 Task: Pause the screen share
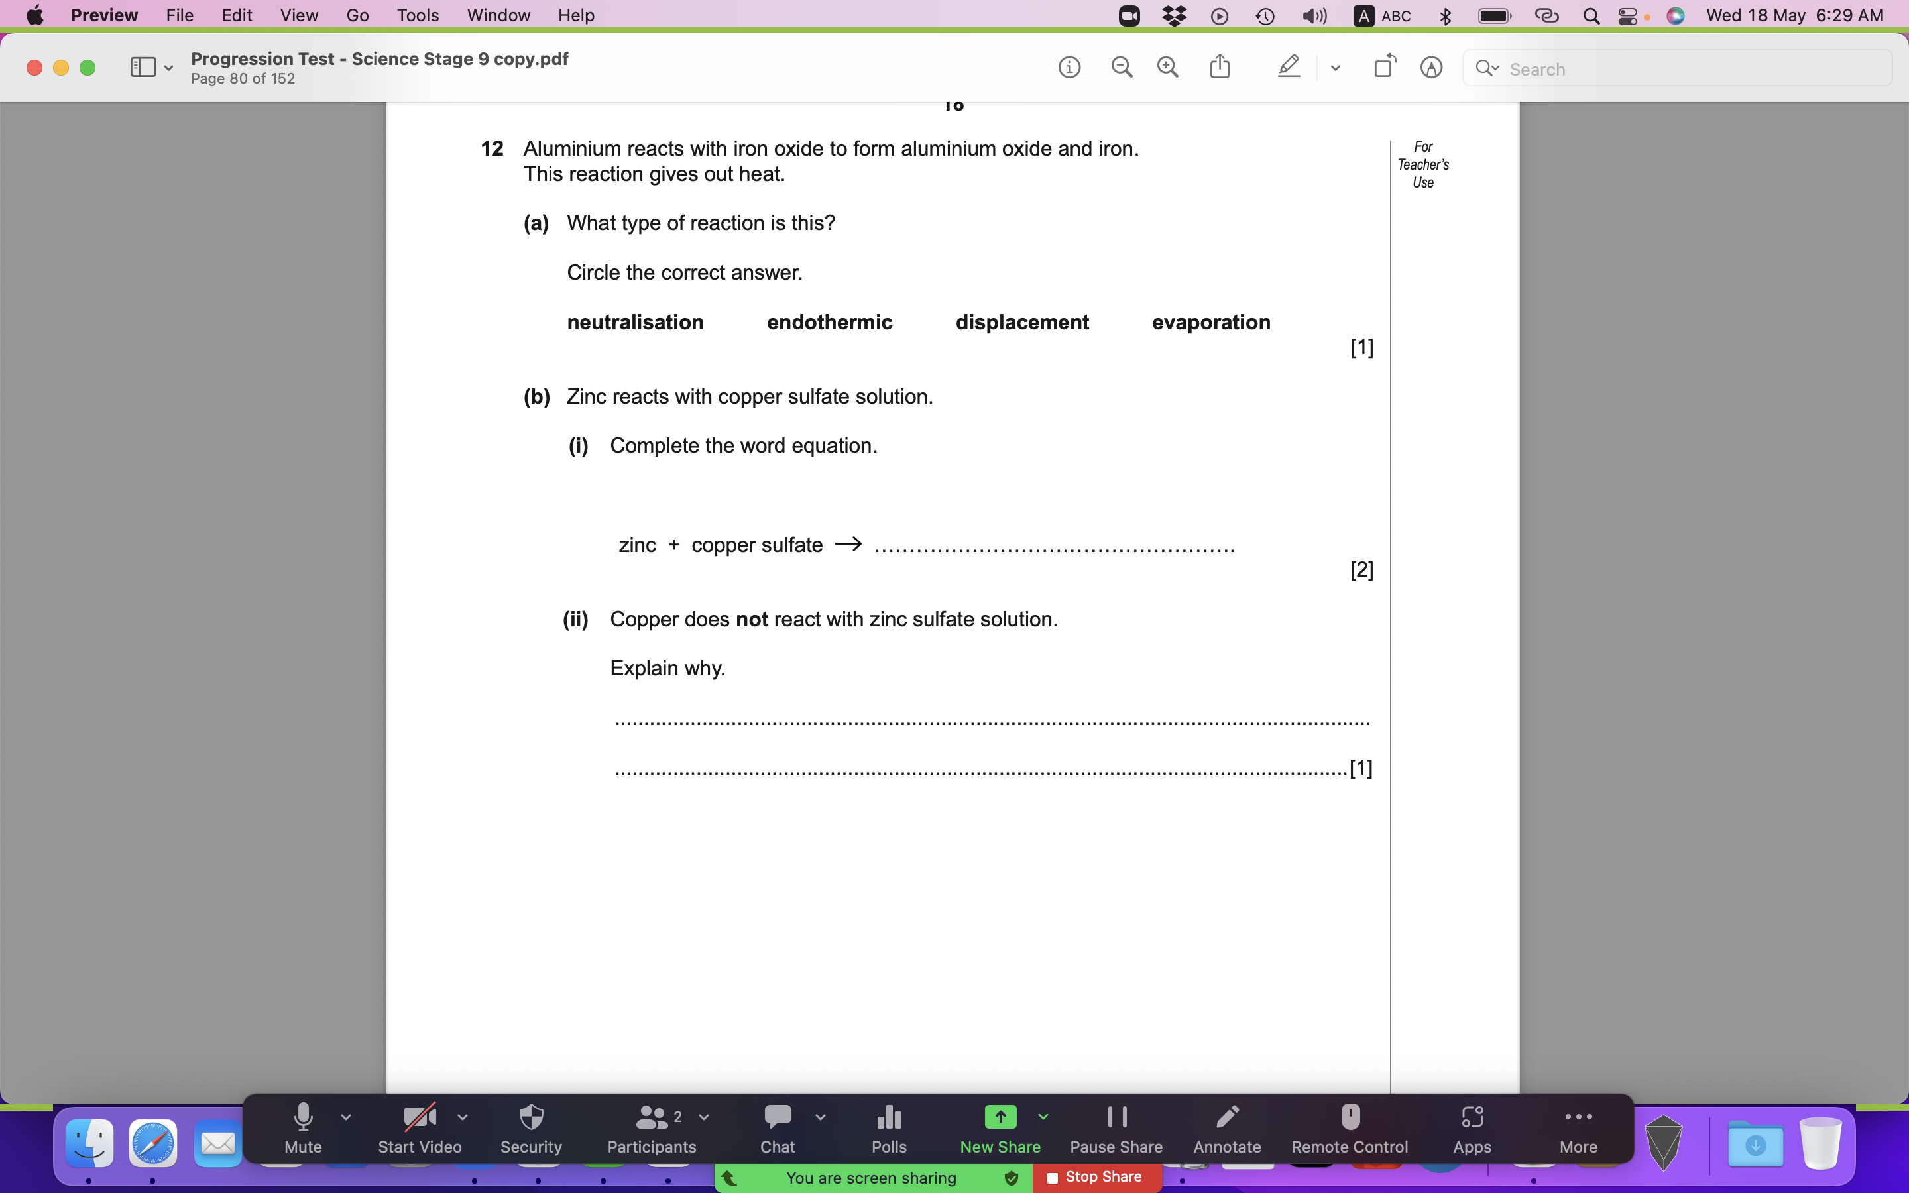tap(1116, 1129)
